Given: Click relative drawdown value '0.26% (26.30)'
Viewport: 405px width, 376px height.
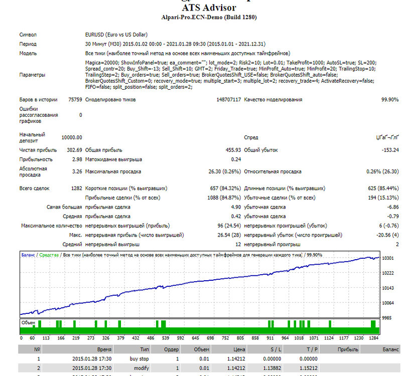Looking at the screenshot, I should 382,171.
